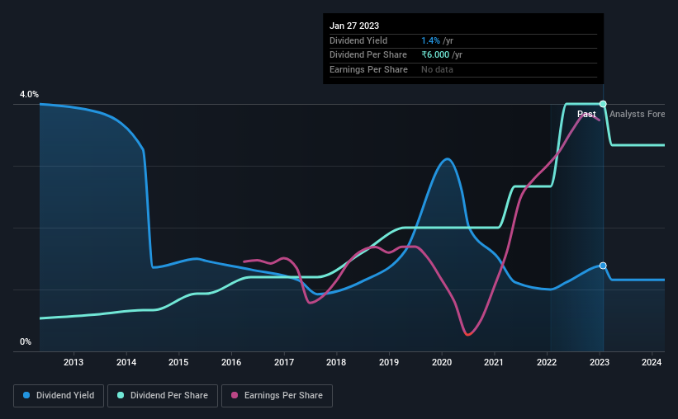The height and width of the screenshot is (419, 678).
Task: Click the 2021 x-axis label
Action: [494, 362]
